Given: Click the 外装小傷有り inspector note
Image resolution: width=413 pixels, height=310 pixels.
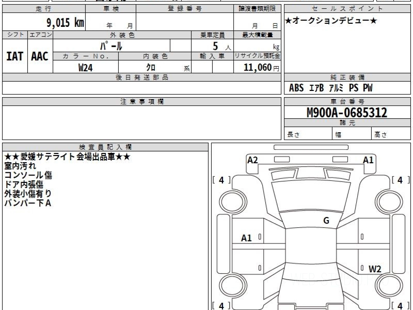Looking at the screenshot, I should [28, 194].
